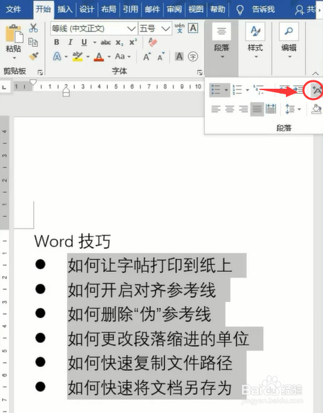The image size is (323, 413).
Task: Open text effects dropdown arrow
Action: [x=66, y=57]
